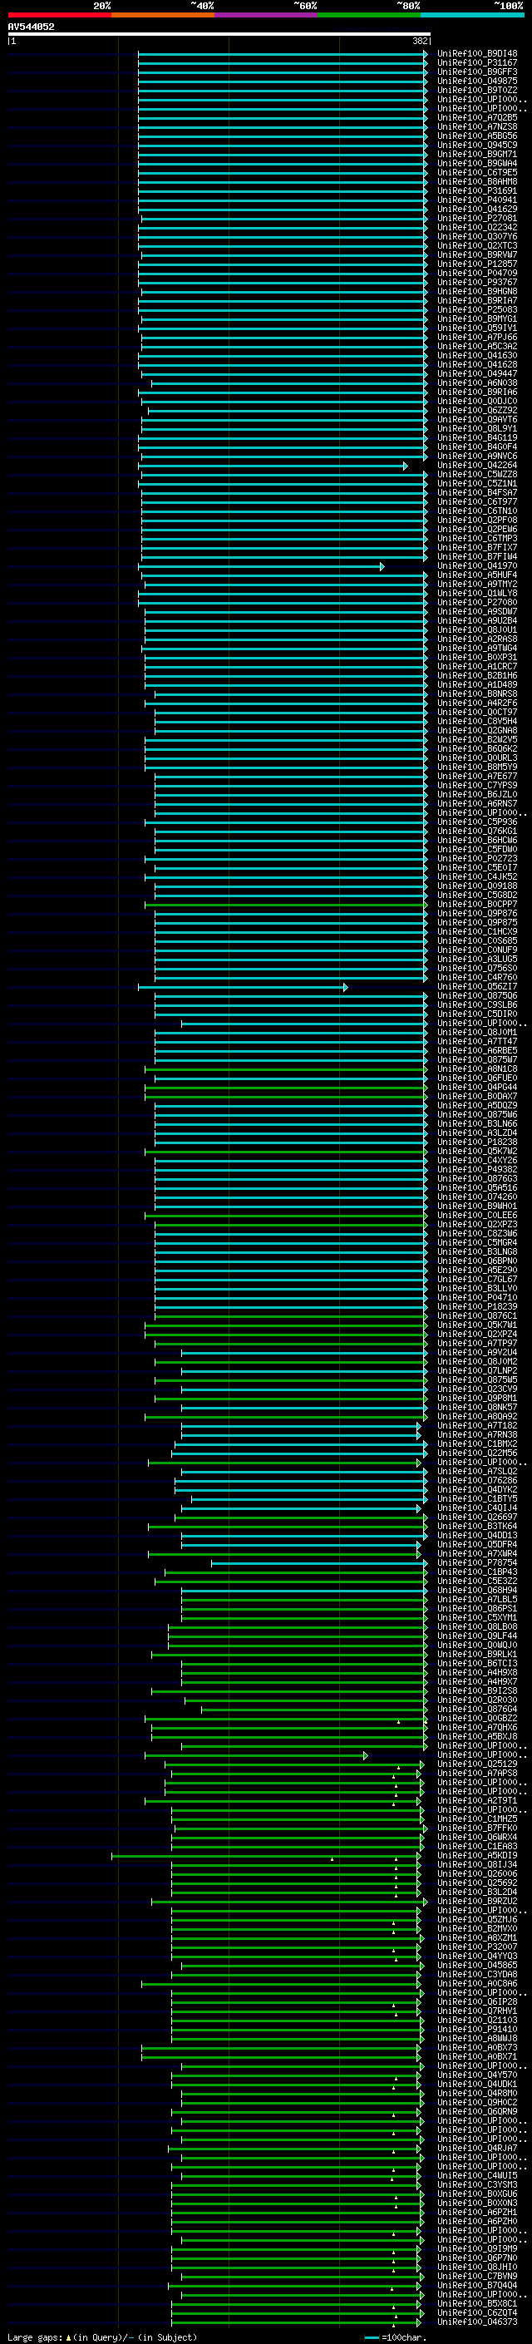Open the UniRef100_Q6IP28 hit

476,2001
